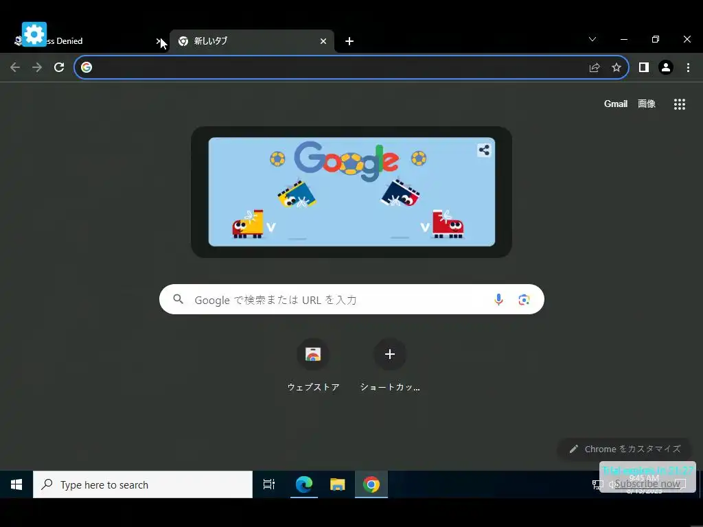Open the Google apps grid
The image size is (703, 527).
(x=680, y=104)
